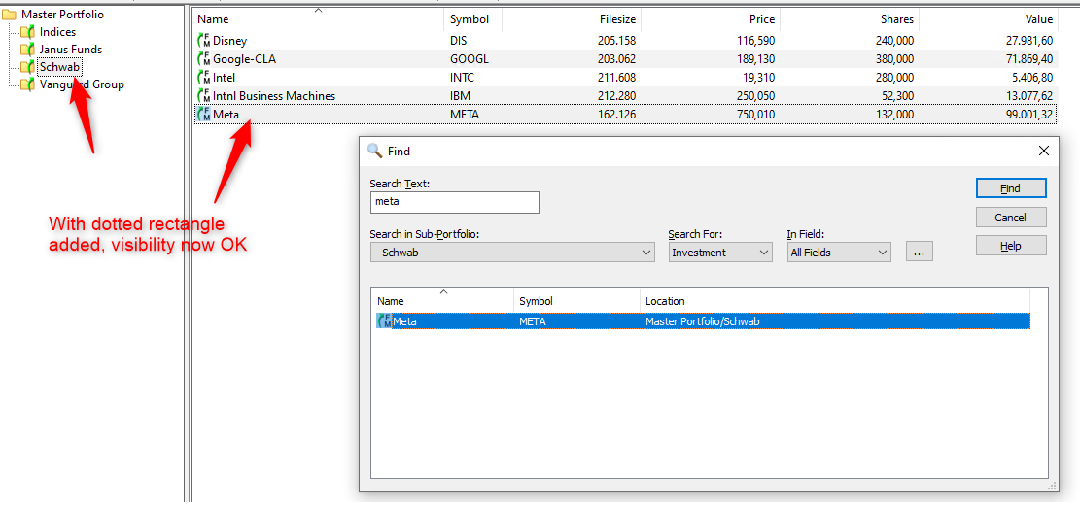Select the Disney row name
This screenshot has width=1080, height=506.
(x=229, y=42)
